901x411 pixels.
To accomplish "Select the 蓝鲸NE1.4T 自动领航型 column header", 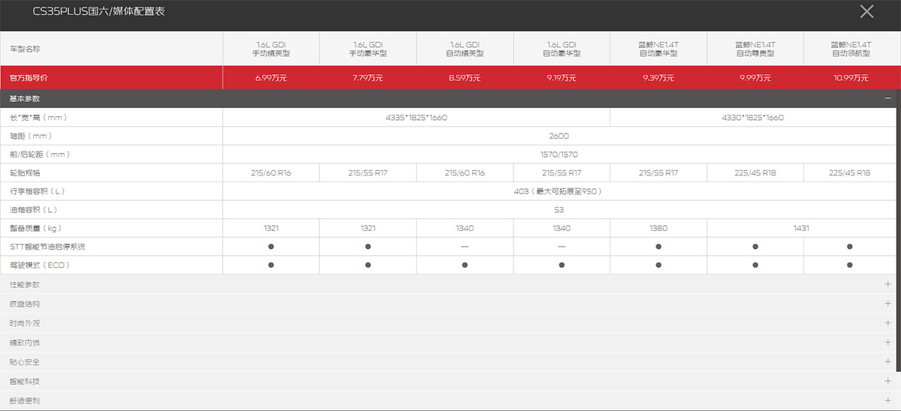I will pos(851,49).
